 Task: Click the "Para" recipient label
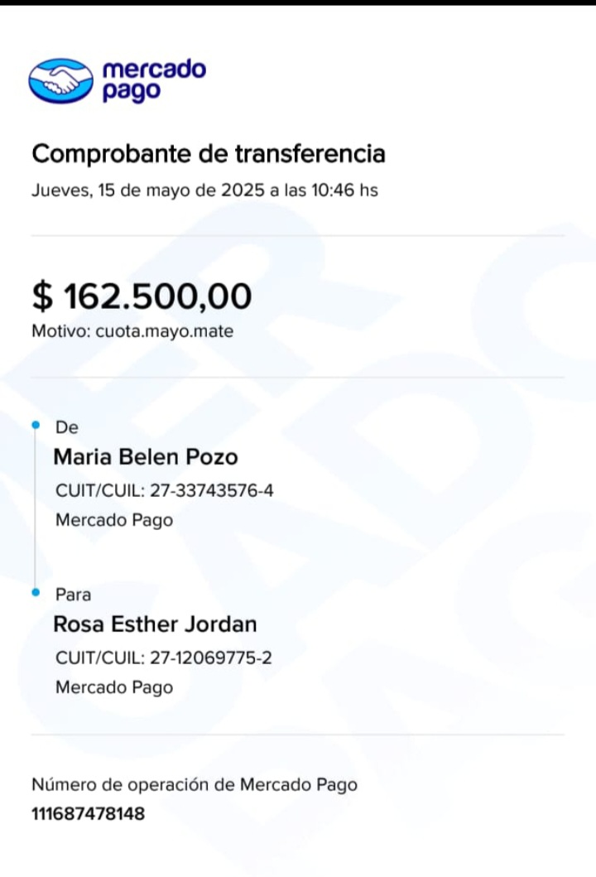(73, 595)
